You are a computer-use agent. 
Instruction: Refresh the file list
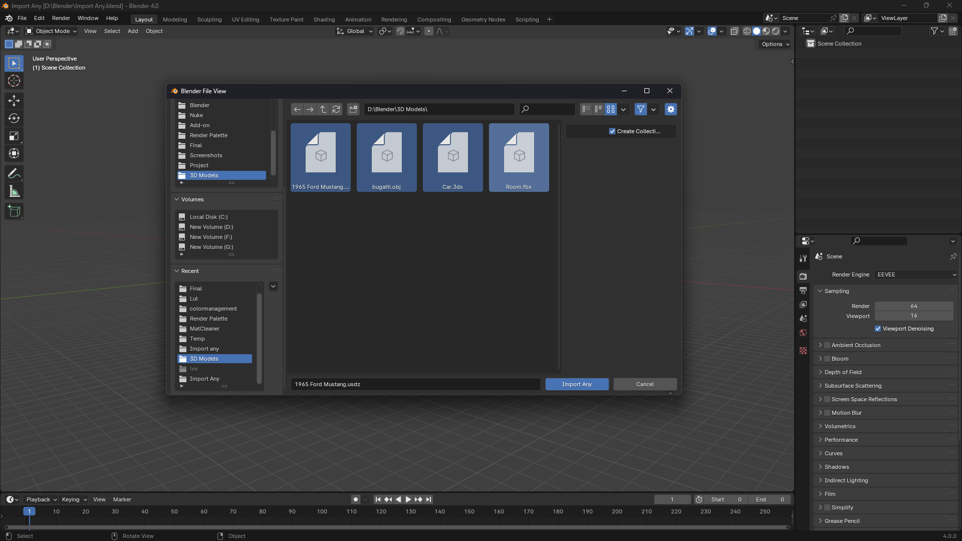click(336, 109)
